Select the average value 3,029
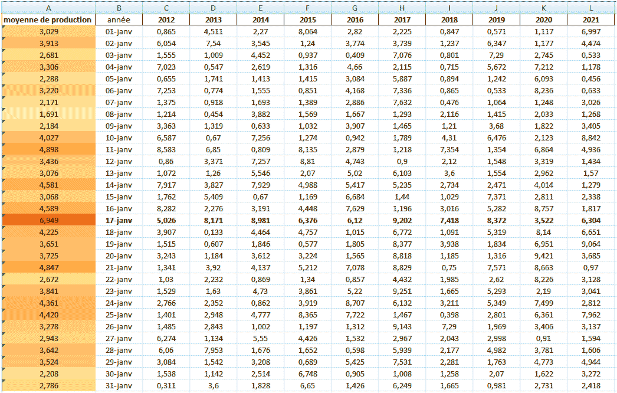The height and width of the screenshot is (393, 617). pyautogui.click(x=48, y=31)
